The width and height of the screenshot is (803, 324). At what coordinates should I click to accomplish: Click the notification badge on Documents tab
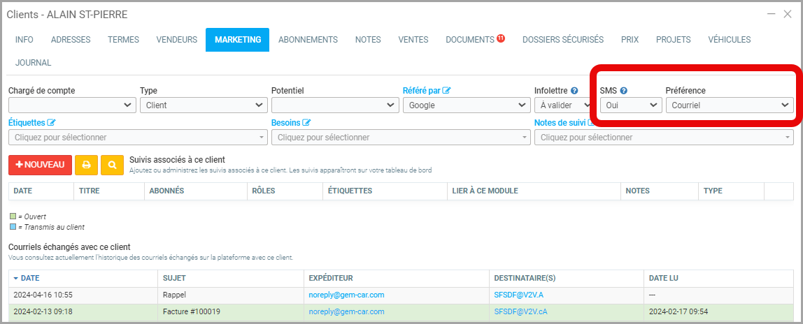click(501, 38)
